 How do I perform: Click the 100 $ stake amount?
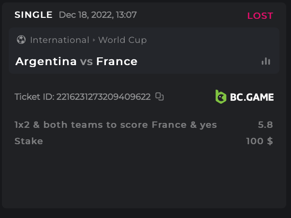pyautogui.click(x=260, y=141)
